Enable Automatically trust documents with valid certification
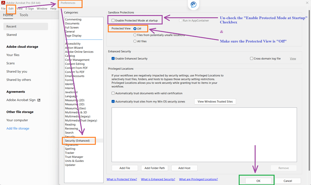This screenshot has width=311, height=185. tap(113, 93)
